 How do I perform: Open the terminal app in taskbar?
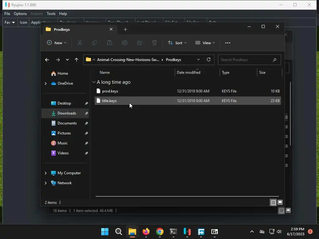pos(173,232)
